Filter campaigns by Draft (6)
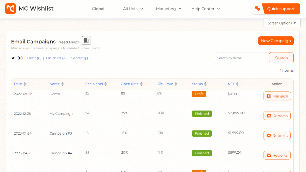 pyautogui.click(x=34, y=58)
